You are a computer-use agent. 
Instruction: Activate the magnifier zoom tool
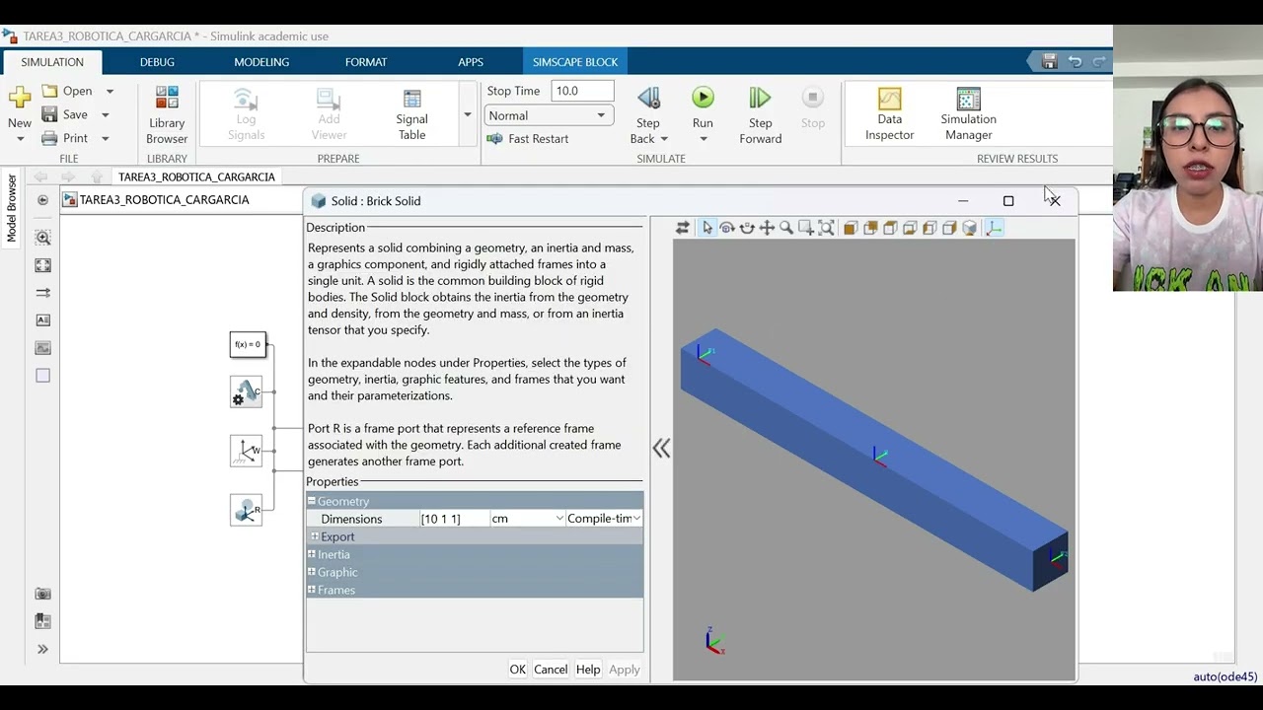coord(786,228)
